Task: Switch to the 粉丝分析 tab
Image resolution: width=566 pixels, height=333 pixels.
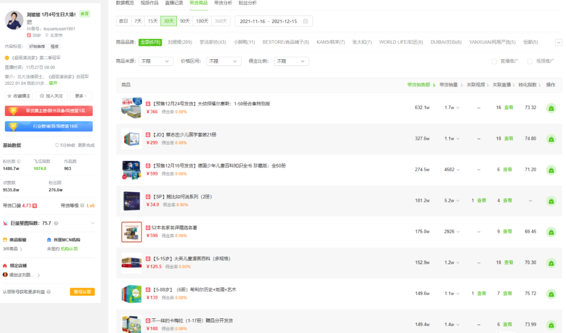Action: pyautogui.click(x=247, y=3)
